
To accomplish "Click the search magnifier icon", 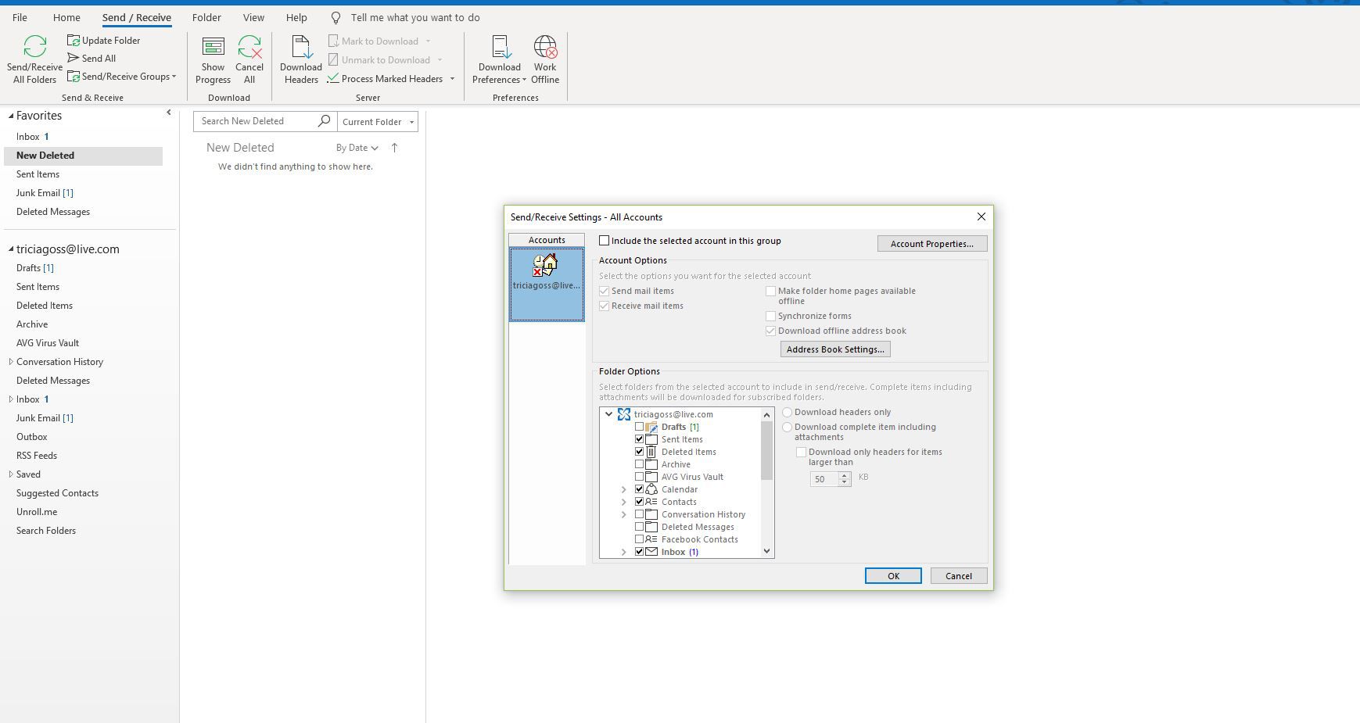I will point(324,120).
